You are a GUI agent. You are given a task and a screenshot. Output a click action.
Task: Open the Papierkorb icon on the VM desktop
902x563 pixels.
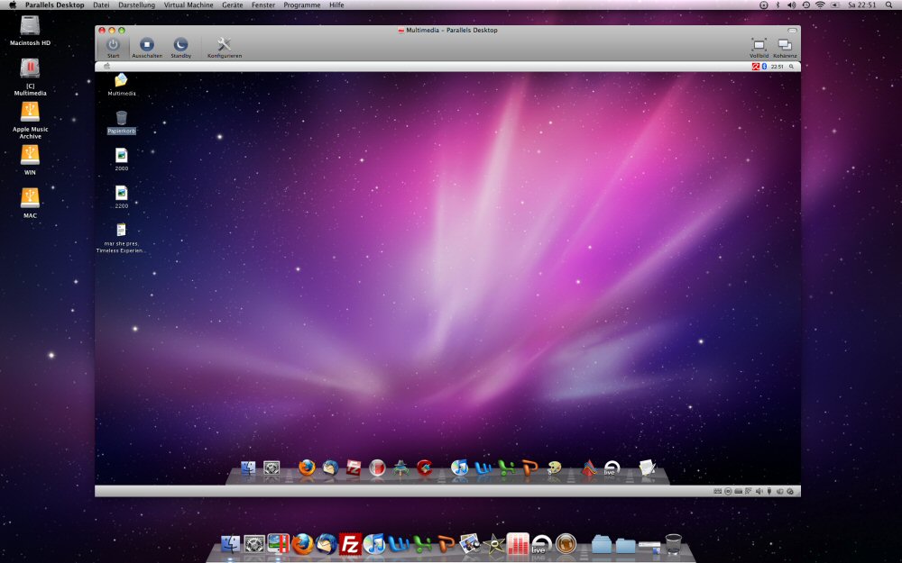tap(121, 118)
